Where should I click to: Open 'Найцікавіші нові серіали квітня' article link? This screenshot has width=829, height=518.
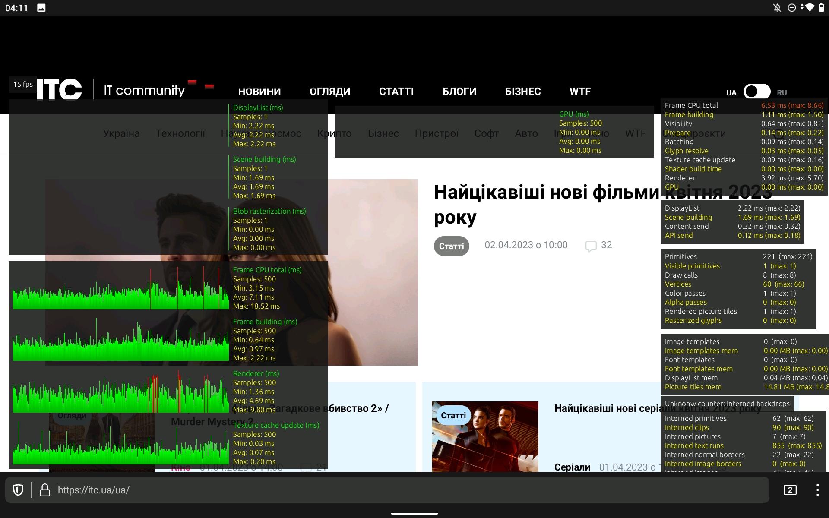point(604,408)
